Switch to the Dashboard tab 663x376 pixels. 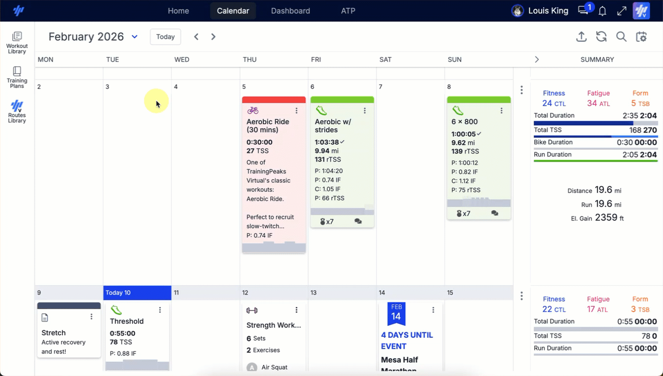click(x=290, y=11)
